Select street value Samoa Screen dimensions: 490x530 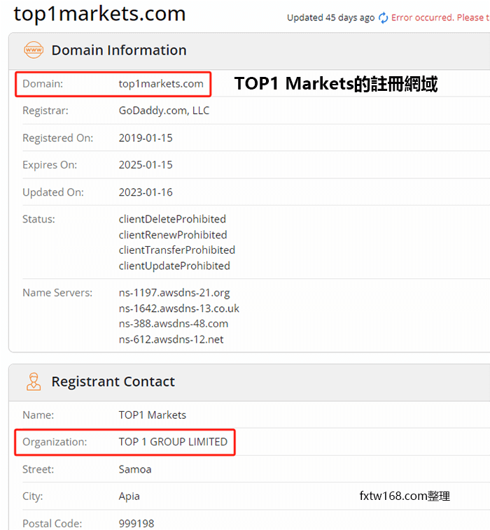tap(135, 469)
